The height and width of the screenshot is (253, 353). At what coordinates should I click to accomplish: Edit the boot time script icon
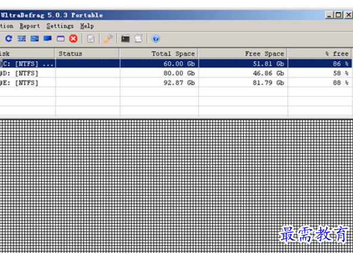[x=138, y=39]
